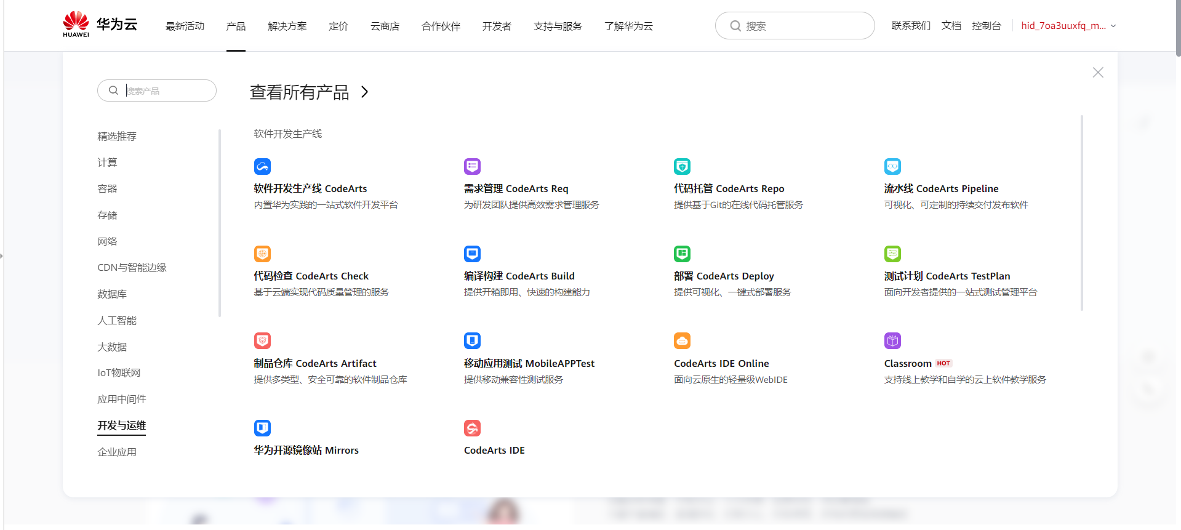Select the IoT物联网 category

(119, 373)
